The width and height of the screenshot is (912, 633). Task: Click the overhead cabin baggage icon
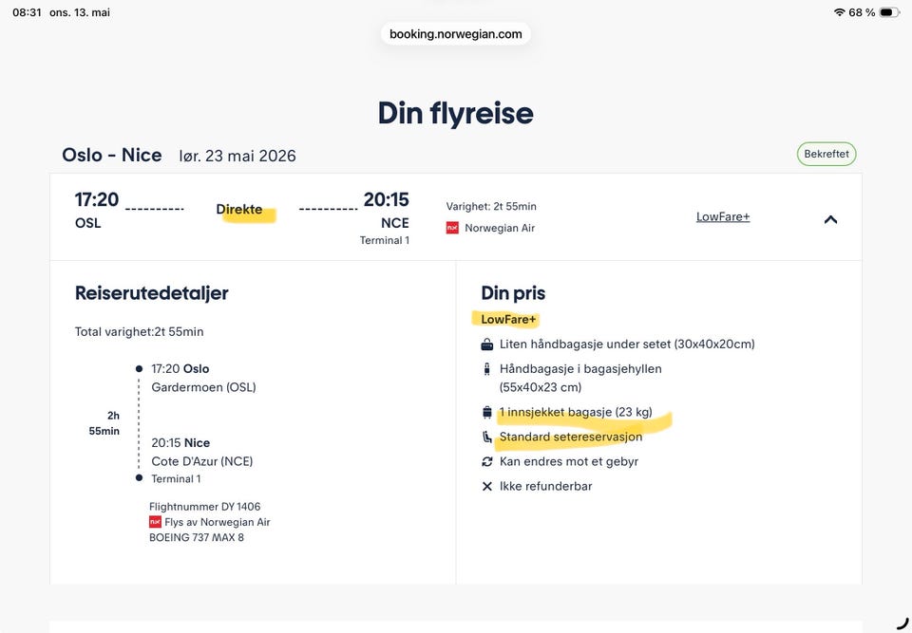coord(486,369)
